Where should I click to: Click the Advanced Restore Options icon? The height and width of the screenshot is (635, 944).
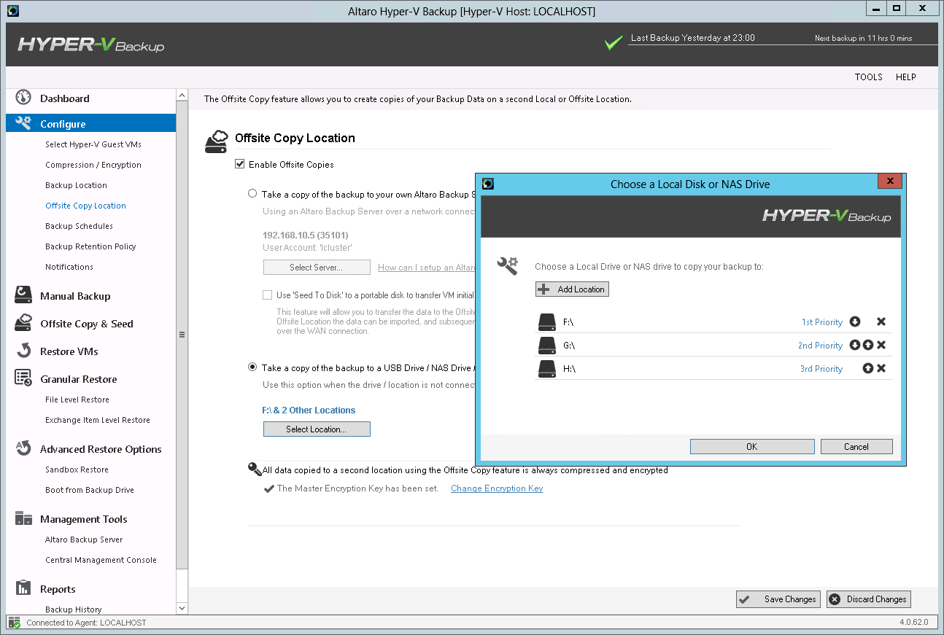point(23,448)
